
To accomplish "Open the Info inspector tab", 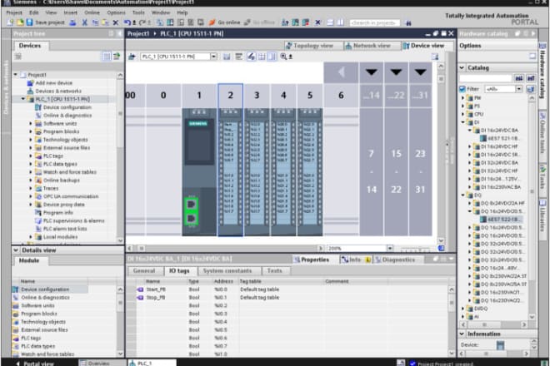I will click(x=355, y=260).
